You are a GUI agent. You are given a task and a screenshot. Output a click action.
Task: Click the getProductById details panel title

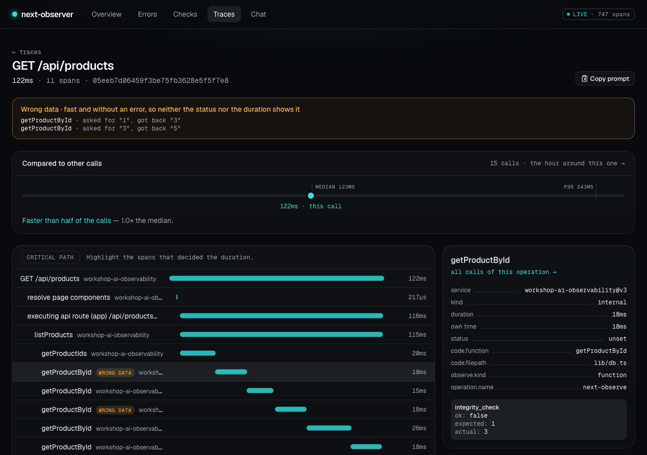[x=480, y=260]
